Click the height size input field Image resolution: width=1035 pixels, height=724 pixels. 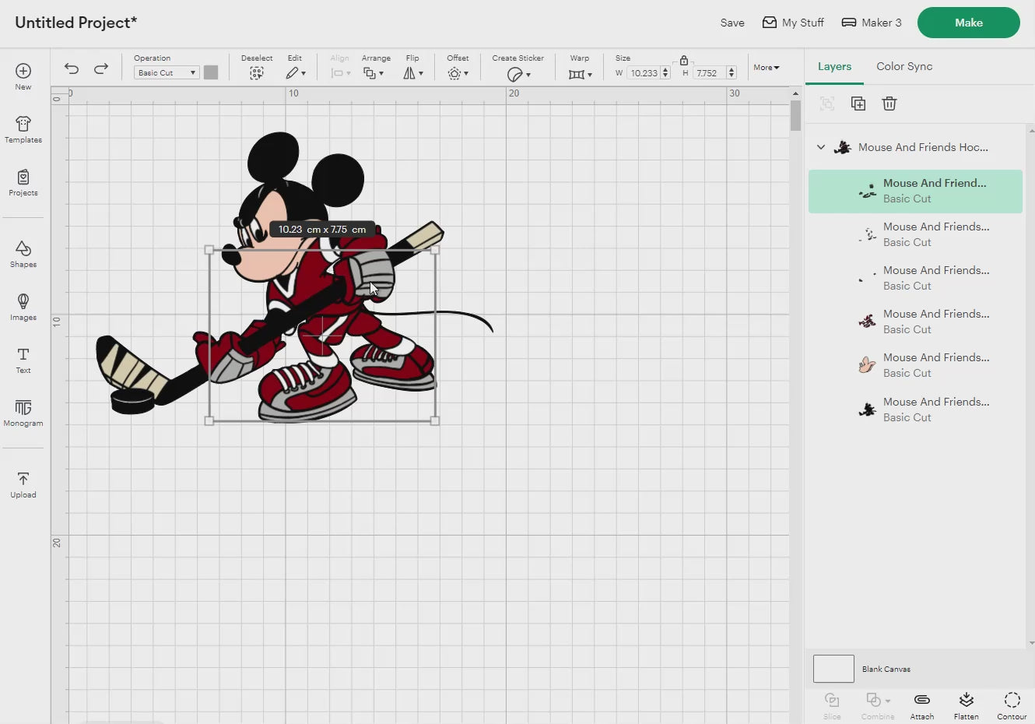click(x=710, y=73)
